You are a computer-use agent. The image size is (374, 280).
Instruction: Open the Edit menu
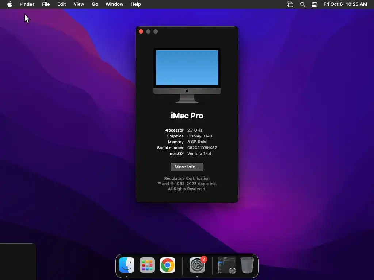(61, 4)
